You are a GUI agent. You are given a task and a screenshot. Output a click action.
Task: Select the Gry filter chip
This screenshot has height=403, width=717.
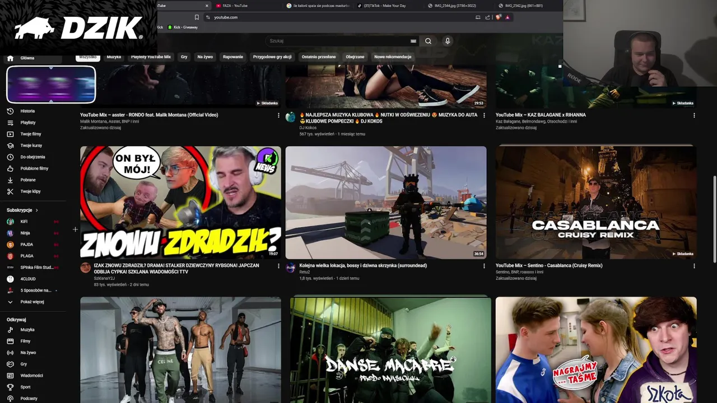coord(184,57)
